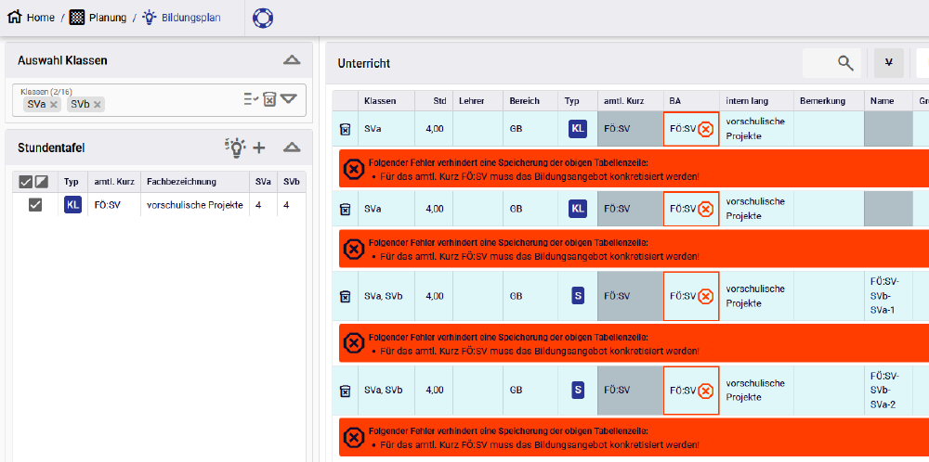Remove the SVa class chip
The width and height of the screenshot is (929, 462).
coord(54,105)
